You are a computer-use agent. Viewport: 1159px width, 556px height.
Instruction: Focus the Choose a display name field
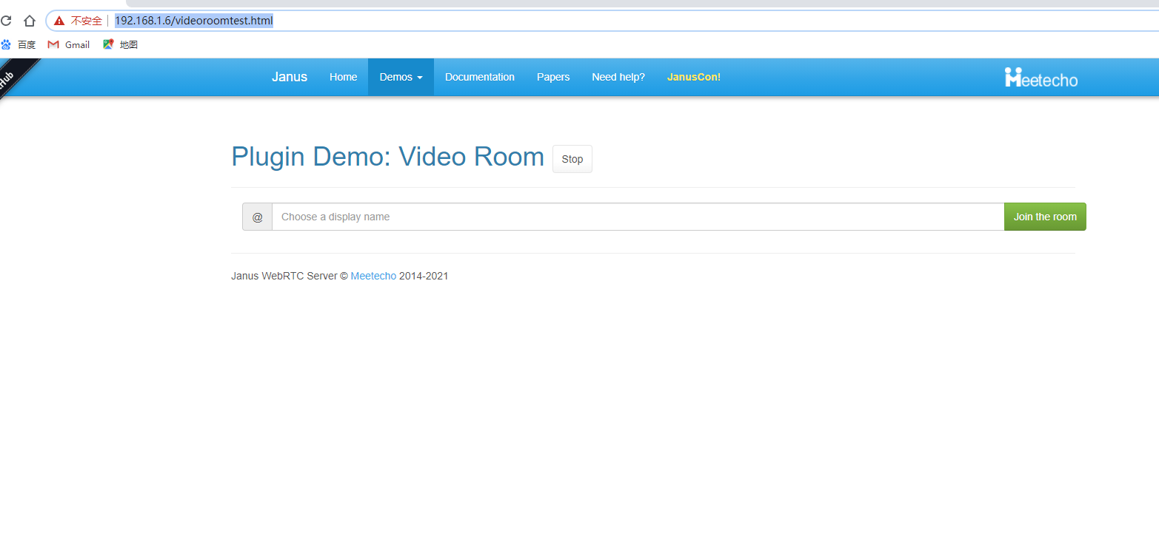pyautogui.click(x=638, y=217)
